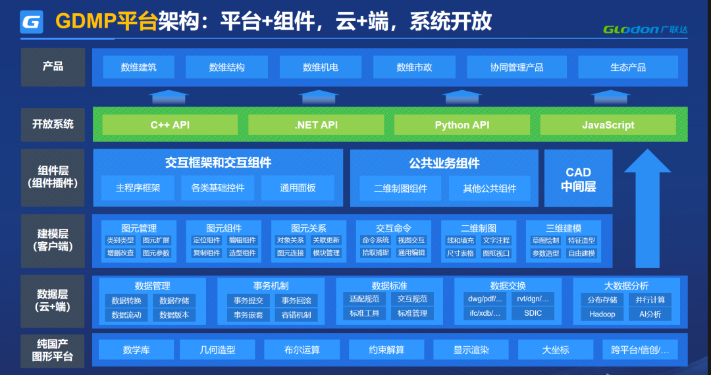Viewport: 711px width, 375px height.
Task: Click the 纯国产图形平台 row label
Action: 53,350
